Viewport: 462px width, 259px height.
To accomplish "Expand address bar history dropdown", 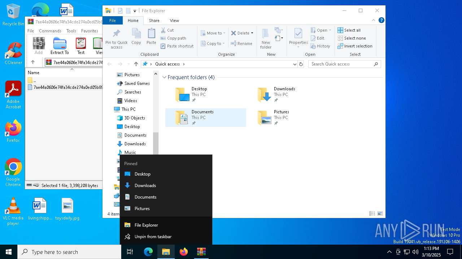I will pyautogui.click(x=295, y=64).
